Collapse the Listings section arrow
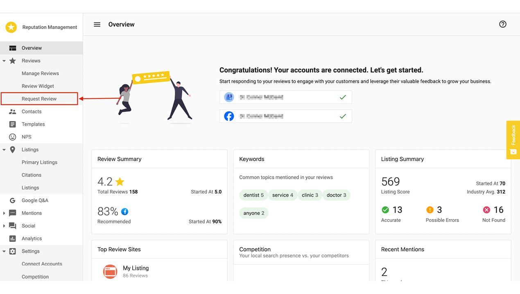This screenshot has height=294, width=520. coord(4,150)
